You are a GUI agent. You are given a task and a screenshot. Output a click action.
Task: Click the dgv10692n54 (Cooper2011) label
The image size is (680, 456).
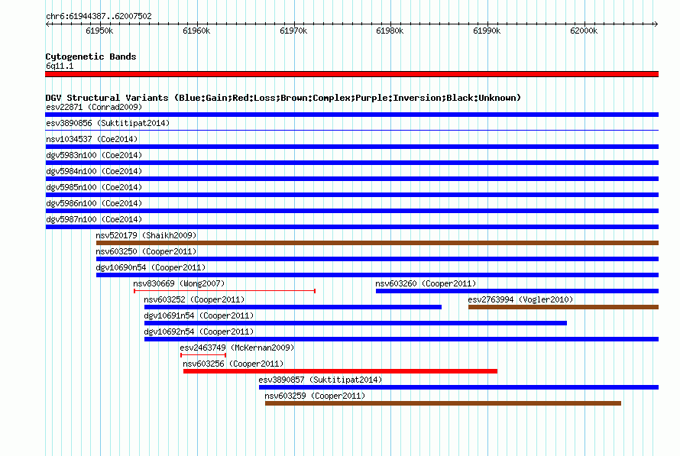tap(199, 331)
